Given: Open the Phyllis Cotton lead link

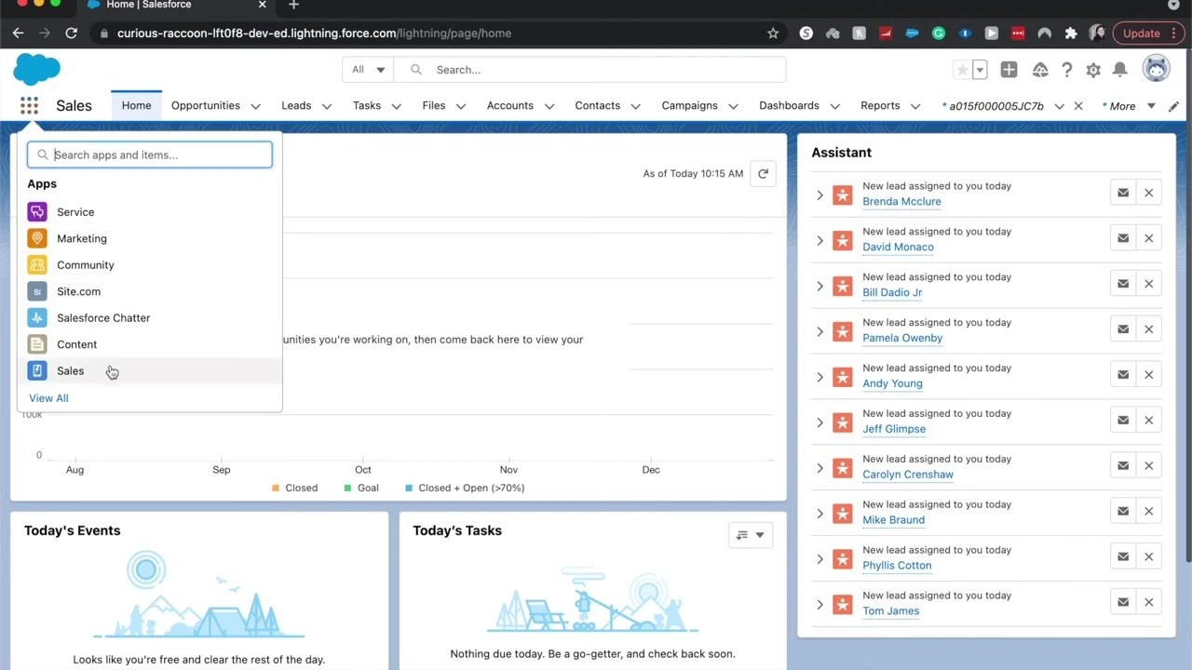Looking at the screenshot, I should [x=897, y=566].
